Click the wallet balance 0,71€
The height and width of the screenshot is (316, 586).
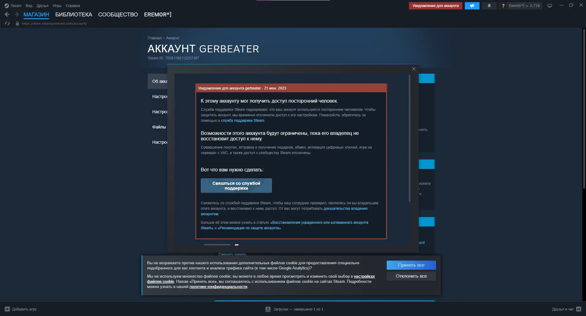pos(535,6)
